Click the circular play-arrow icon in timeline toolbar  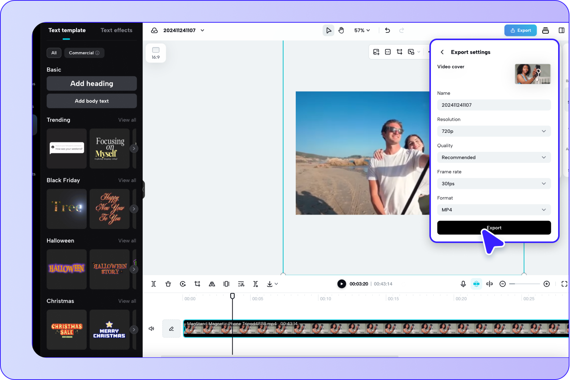[x=183, y=284]
